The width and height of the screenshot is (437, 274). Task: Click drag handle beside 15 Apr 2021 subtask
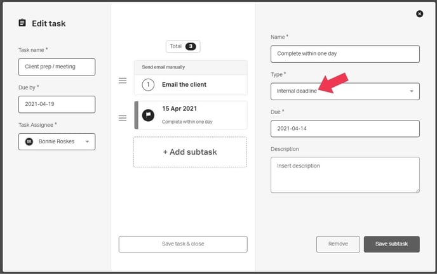tap(123, 118)
